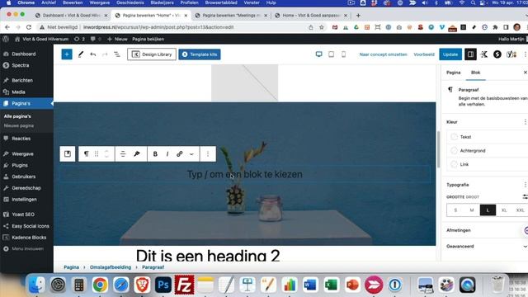
Task: Bookmark this page star icon
Action: pyautogui.click(x=322, y=27)
